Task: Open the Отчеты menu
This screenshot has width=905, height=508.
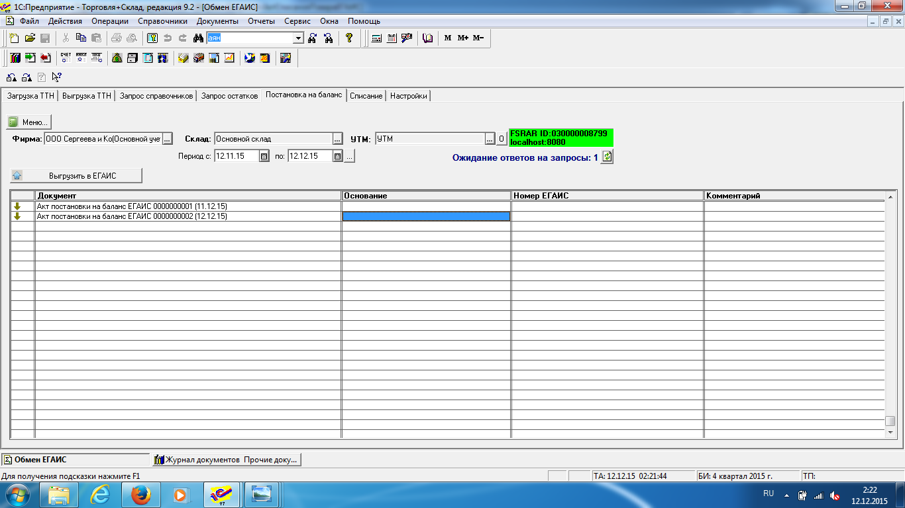Action: (x=261, y=21)
